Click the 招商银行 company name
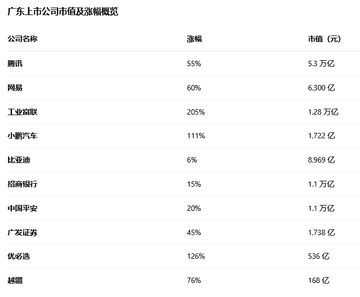 pyautogui.click(x=23, y=184)
